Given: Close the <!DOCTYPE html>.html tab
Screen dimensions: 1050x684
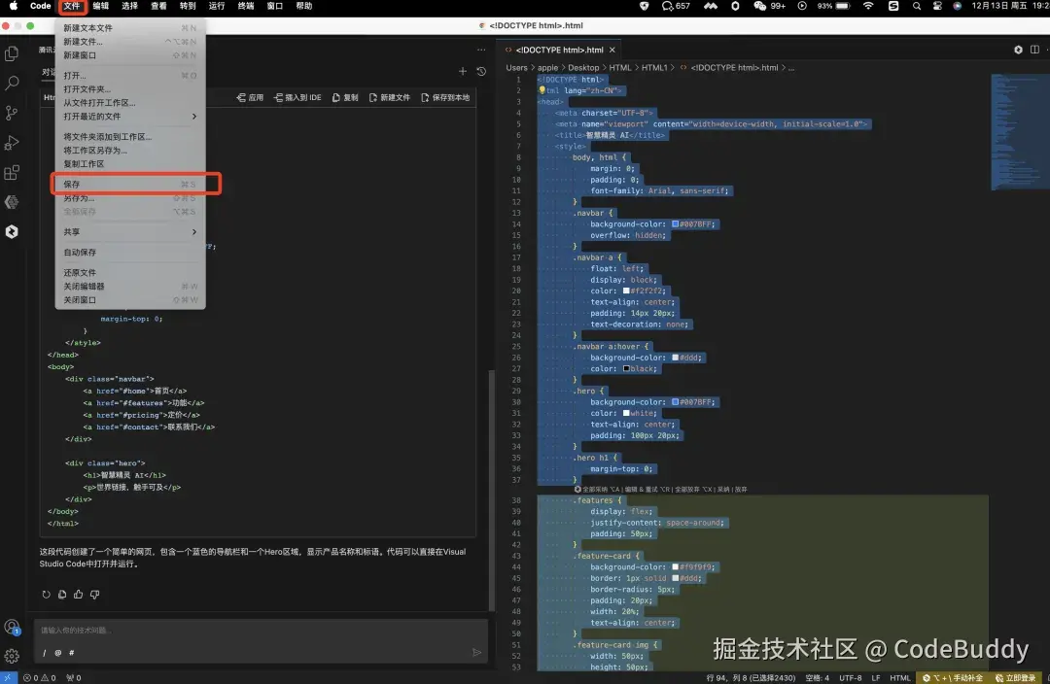Looking at the screenshot, I should (612, 50).
